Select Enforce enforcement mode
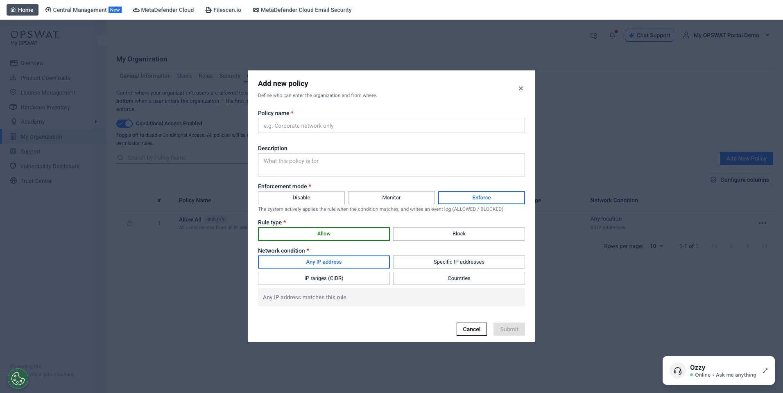This screenshot has height=393, width=783. [481, 198]
